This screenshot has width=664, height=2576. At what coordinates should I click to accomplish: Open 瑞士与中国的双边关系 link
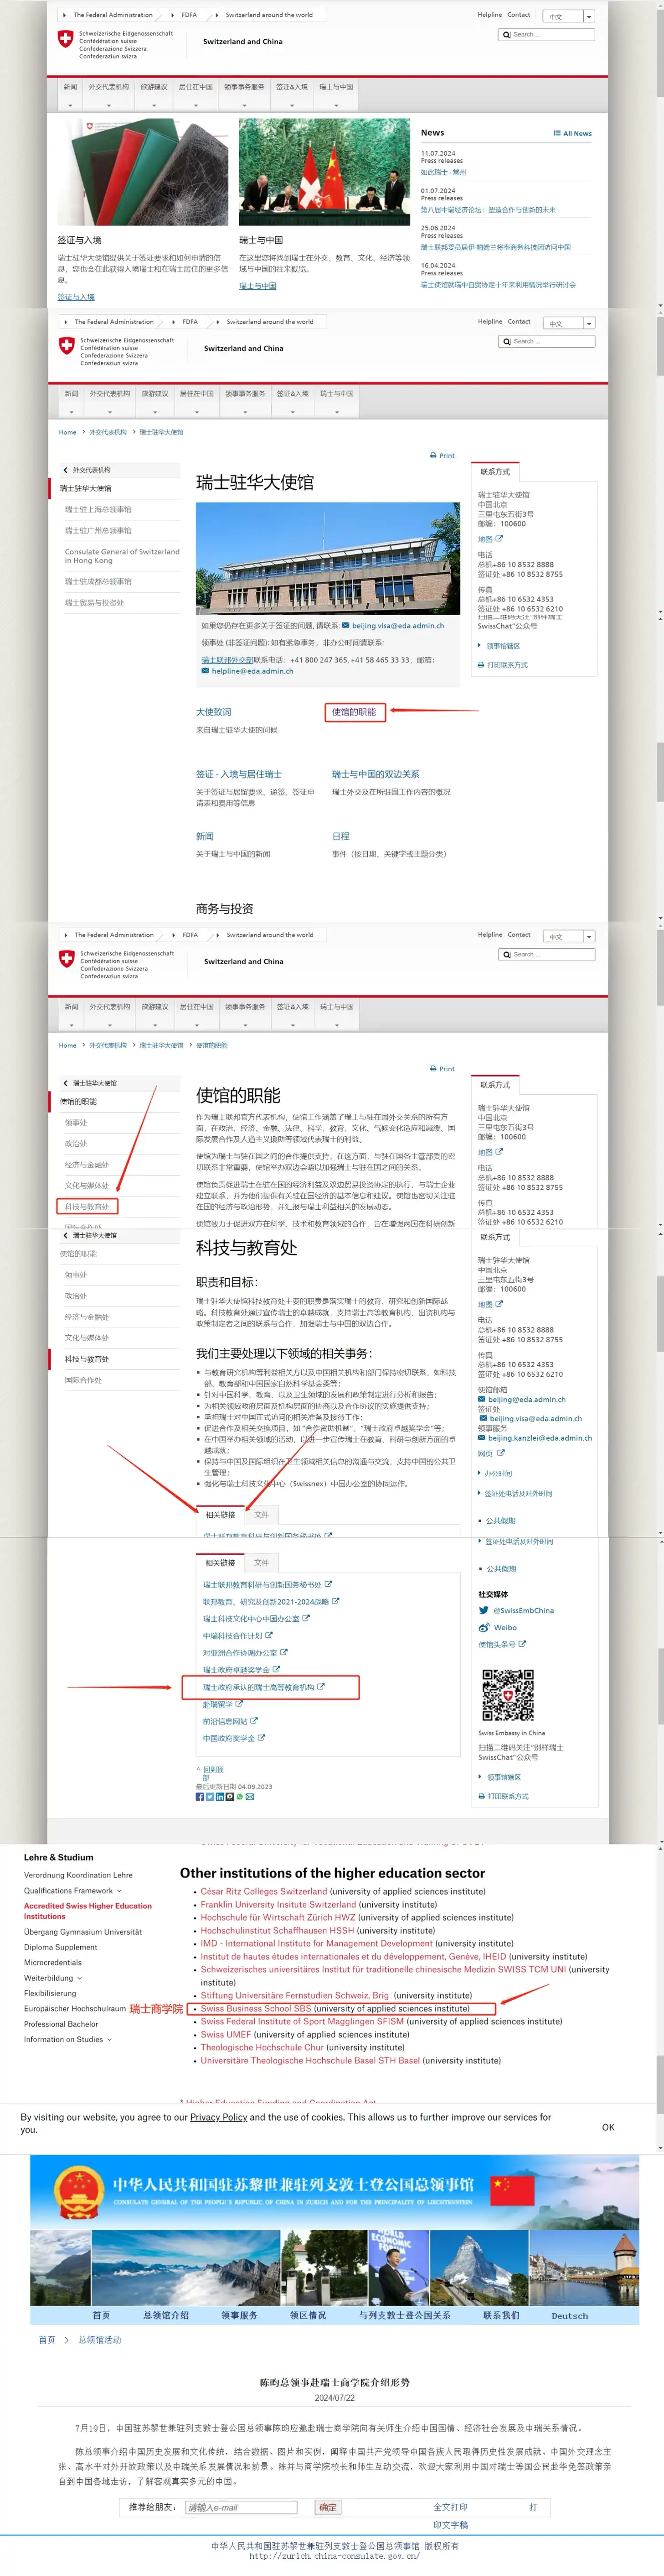pyautogui.click(x=376, y=774)
